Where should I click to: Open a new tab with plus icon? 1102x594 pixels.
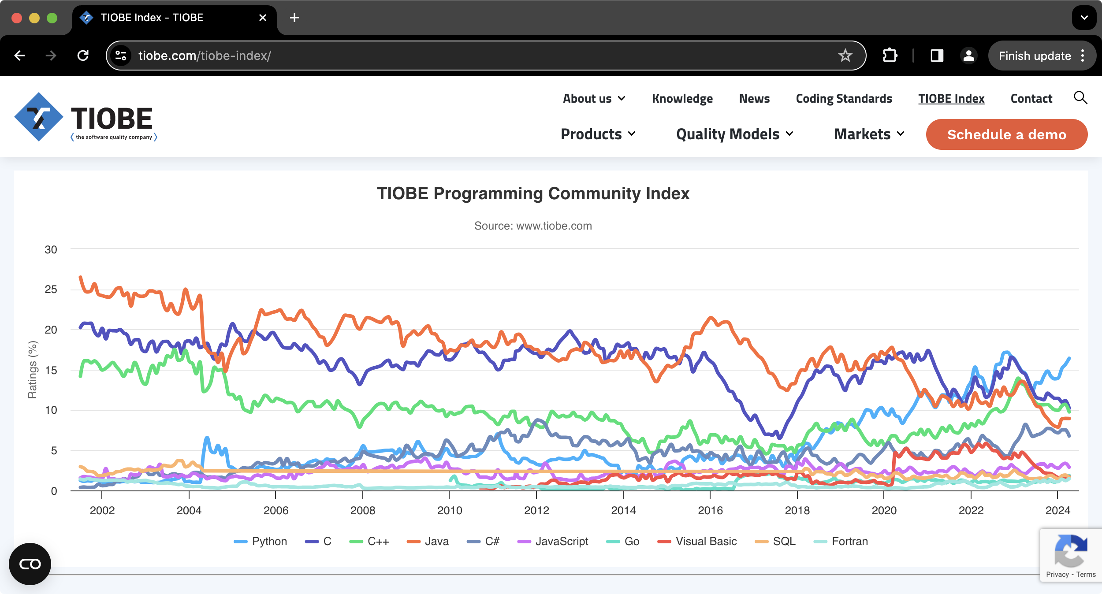click(294, 18)
